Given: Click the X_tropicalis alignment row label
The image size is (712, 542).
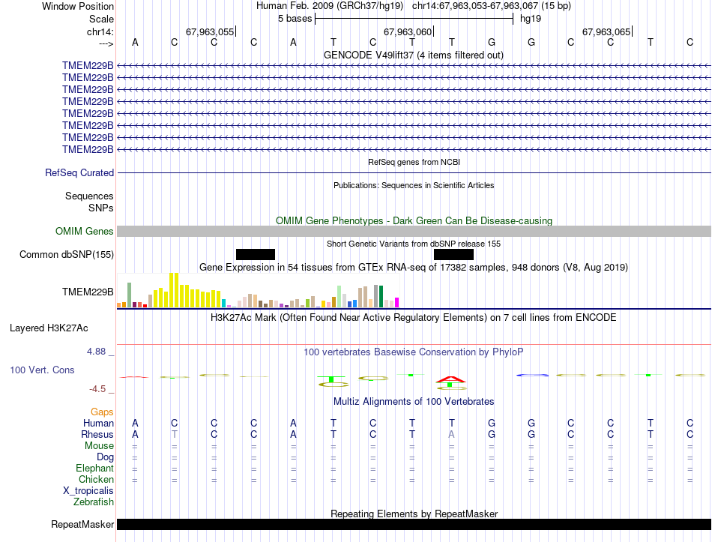Looking at the screenshot, I should (88, 491).
